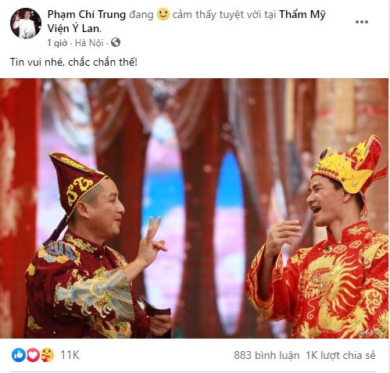Open the 1 giờ timestamp link
This screenshot has width=390, height=373.
pos(57,43)
